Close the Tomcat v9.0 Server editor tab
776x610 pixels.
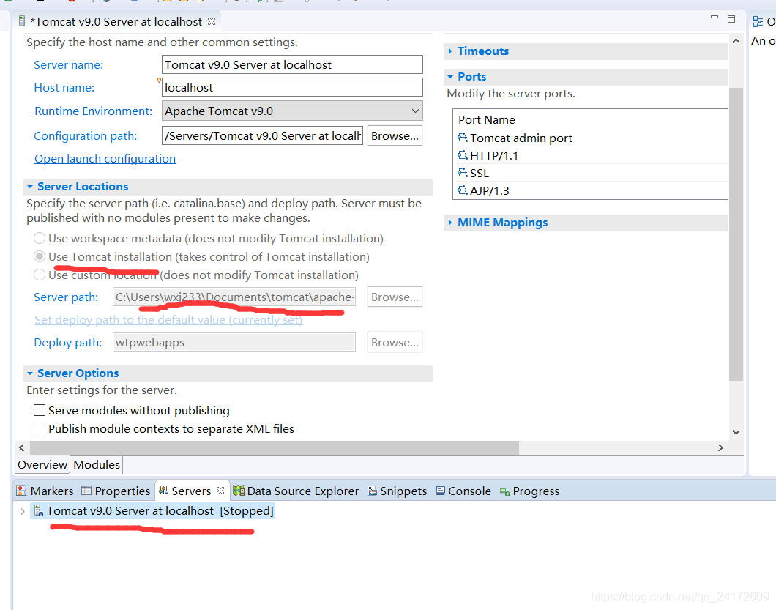tap(212, 21)
